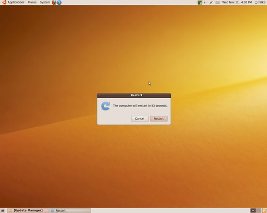Open the volume control speaker icon
This screenshot has height=213, width=267.
(205, 2)
